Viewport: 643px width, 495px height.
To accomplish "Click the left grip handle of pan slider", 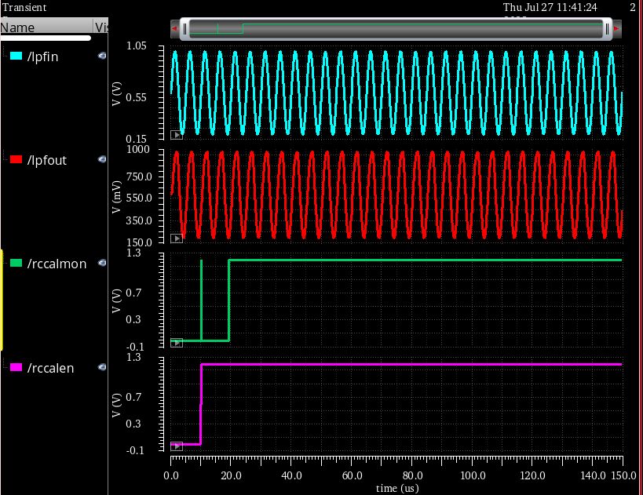I will 184,29.
